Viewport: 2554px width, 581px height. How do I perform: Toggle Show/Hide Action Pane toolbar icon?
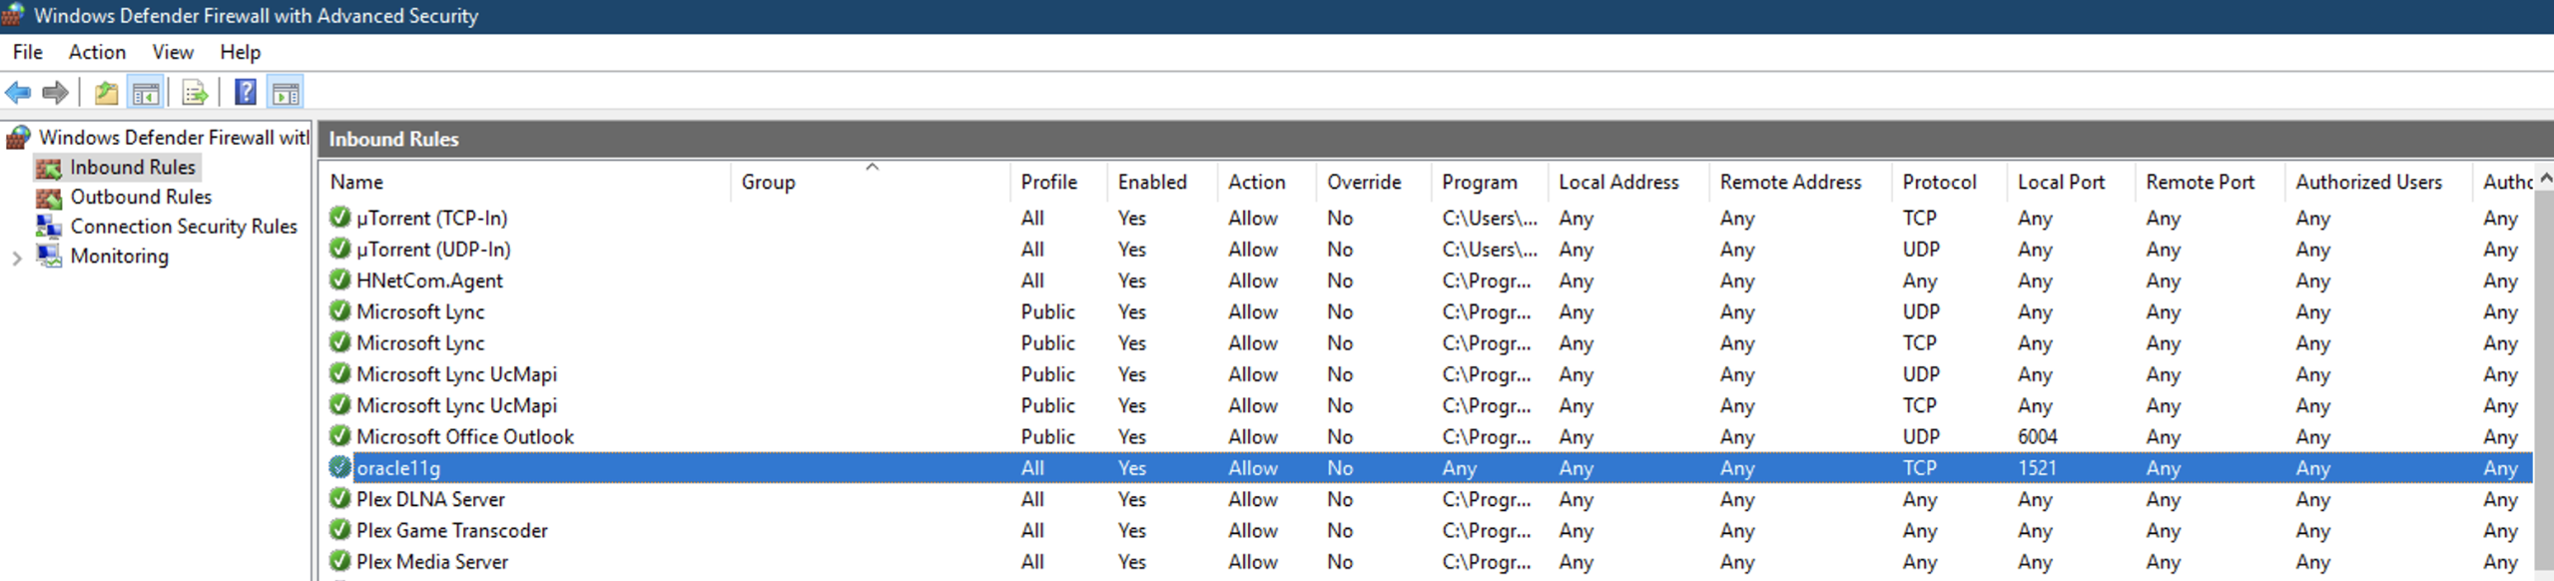point(286,93)
